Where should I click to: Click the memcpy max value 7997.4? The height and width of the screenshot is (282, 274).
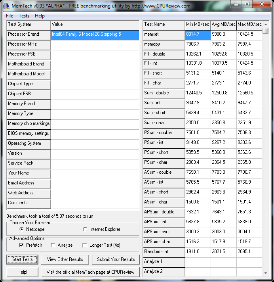click(249, 45)
